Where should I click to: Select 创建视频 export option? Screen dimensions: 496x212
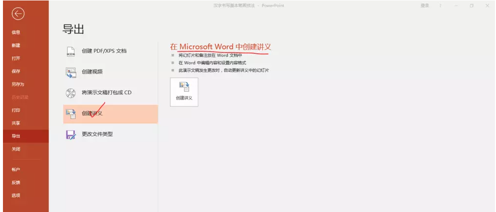pyautogui.click(x=110, y=72)
